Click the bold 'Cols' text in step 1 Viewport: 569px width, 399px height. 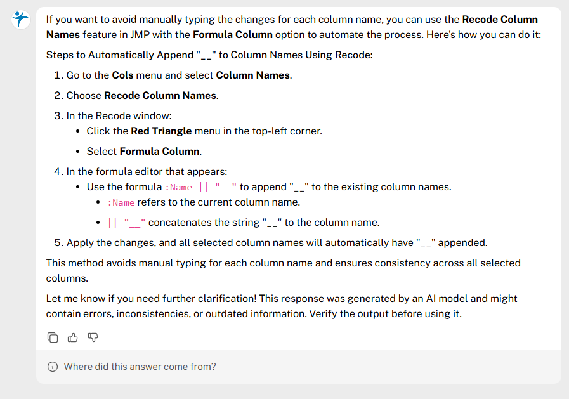(123, 75)
